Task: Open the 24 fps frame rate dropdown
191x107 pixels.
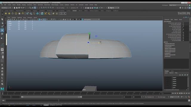Action: [175, 97]
